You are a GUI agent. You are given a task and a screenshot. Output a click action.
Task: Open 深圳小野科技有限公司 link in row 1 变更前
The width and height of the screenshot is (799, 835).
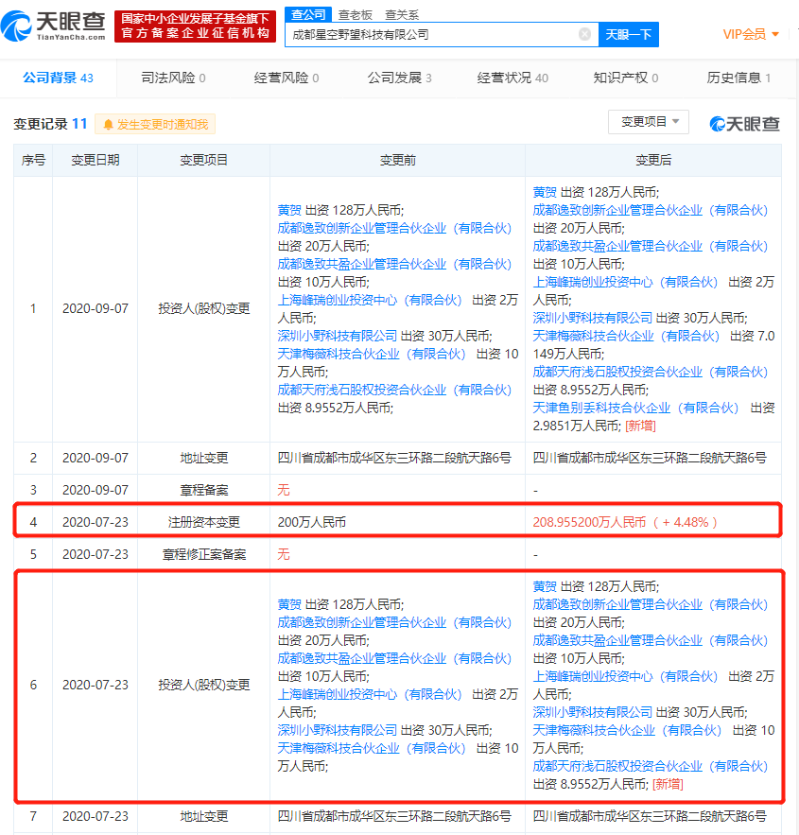337,336
